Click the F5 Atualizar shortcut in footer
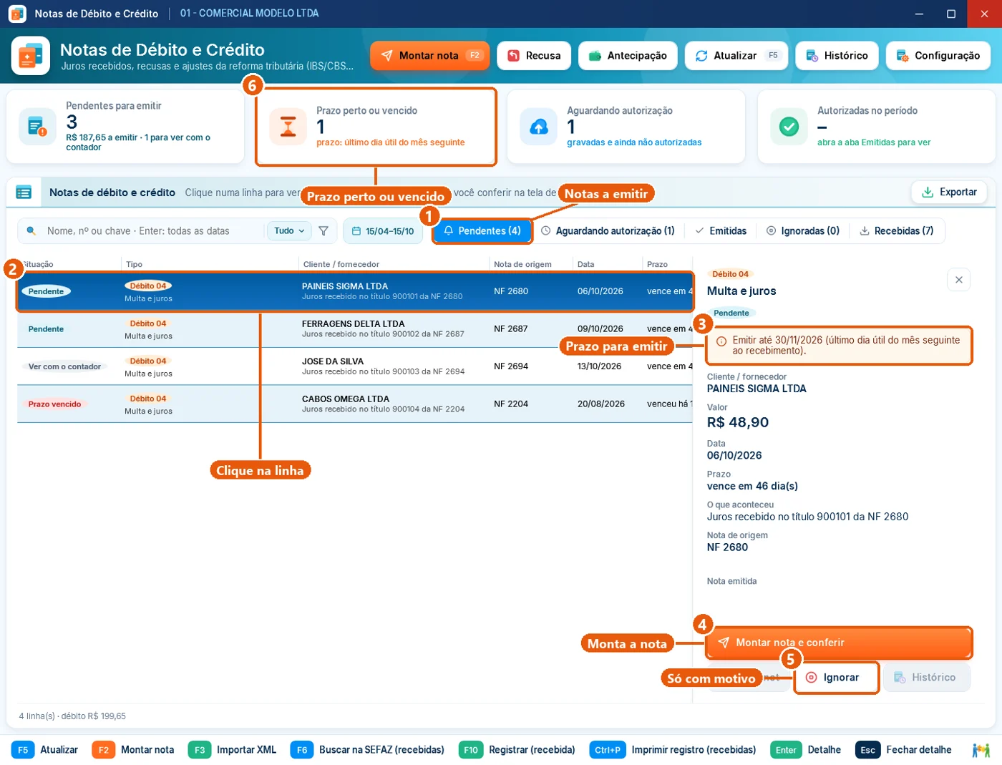 (44, 750)
